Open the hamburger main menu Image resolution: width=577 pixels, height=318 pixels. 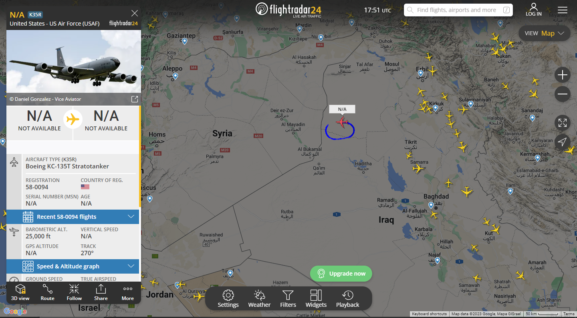click(x=563, y=10)
